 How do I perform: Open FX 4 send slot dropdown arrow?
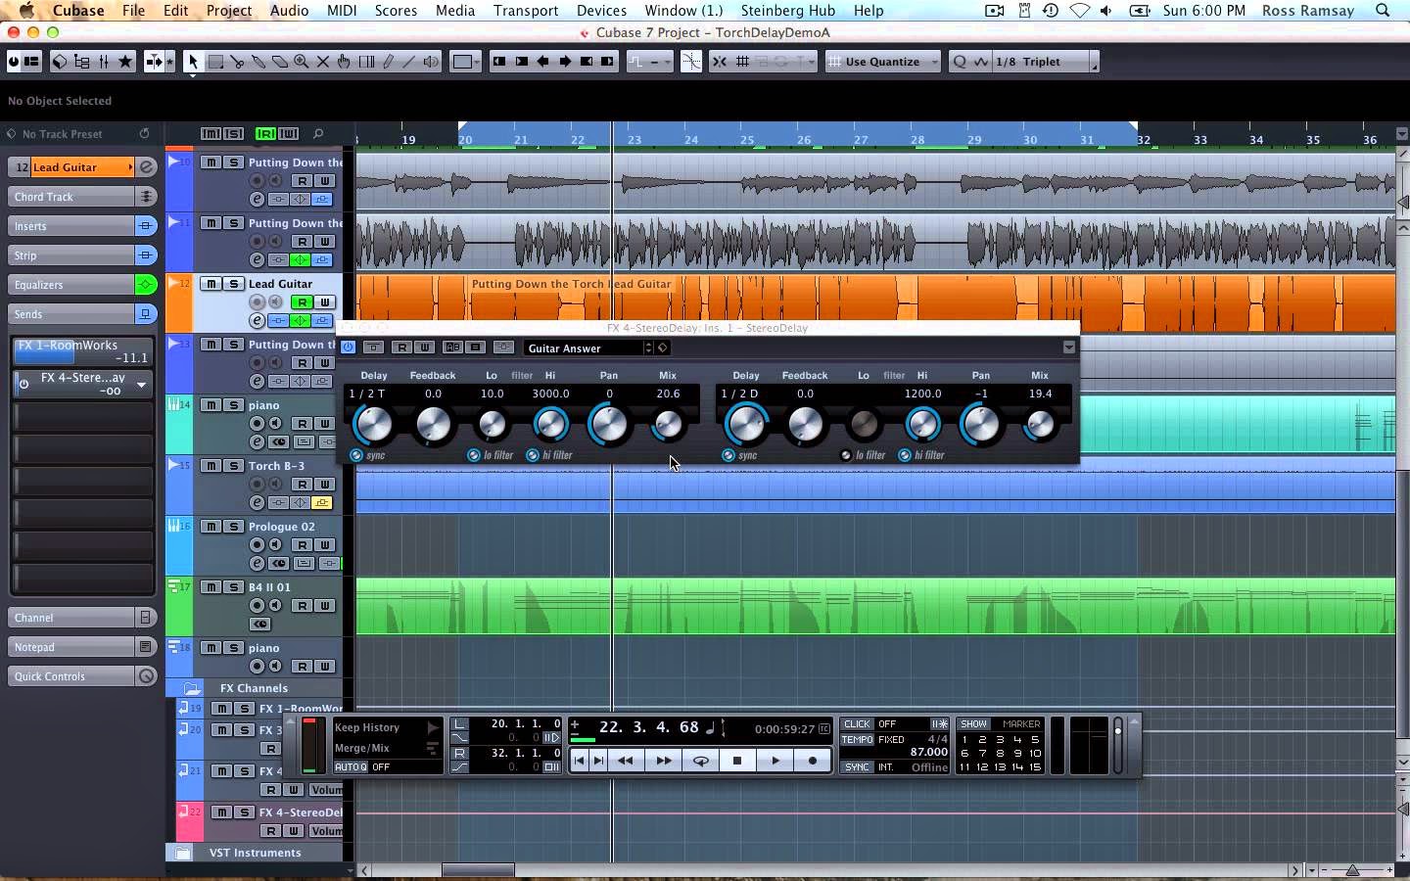141,385
